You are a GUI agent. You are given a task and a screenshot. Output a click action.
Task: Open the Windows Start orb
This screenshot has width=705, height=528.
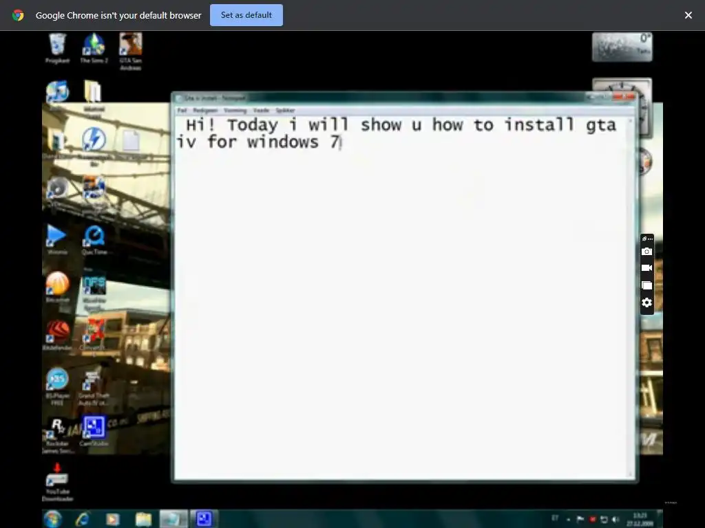[52, 519]
